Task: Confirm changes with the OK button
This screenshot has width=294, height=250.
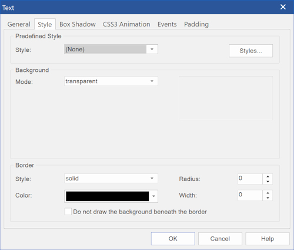Action: point(173,239)
